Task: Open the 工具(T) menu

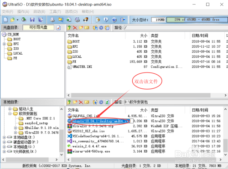Action: (x=55, y=12)
